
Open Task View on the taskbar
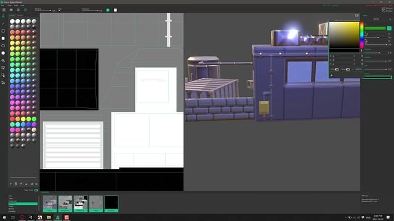pyautogui.click(x=13, y=217)
